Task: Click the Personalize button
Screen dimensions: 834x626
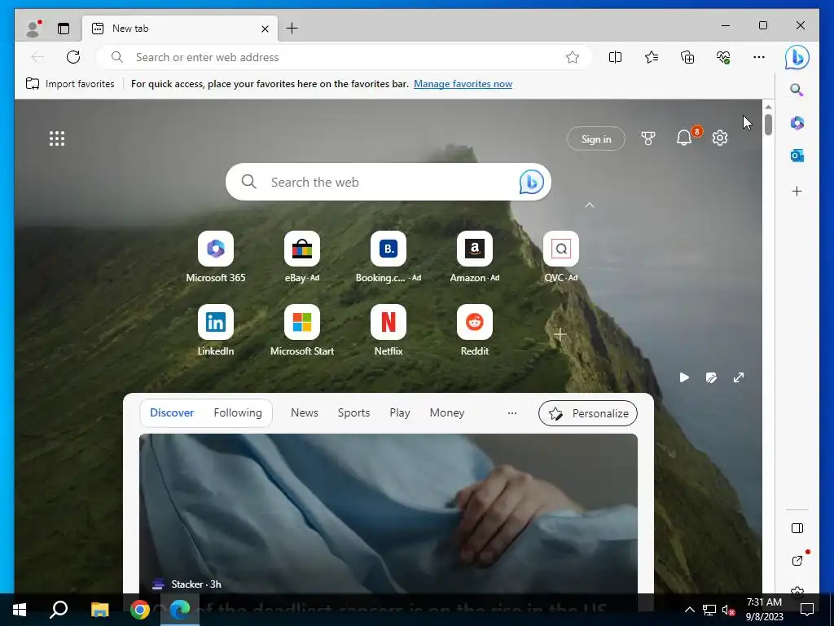Action: pyautogui.click(x=588, y=413)
